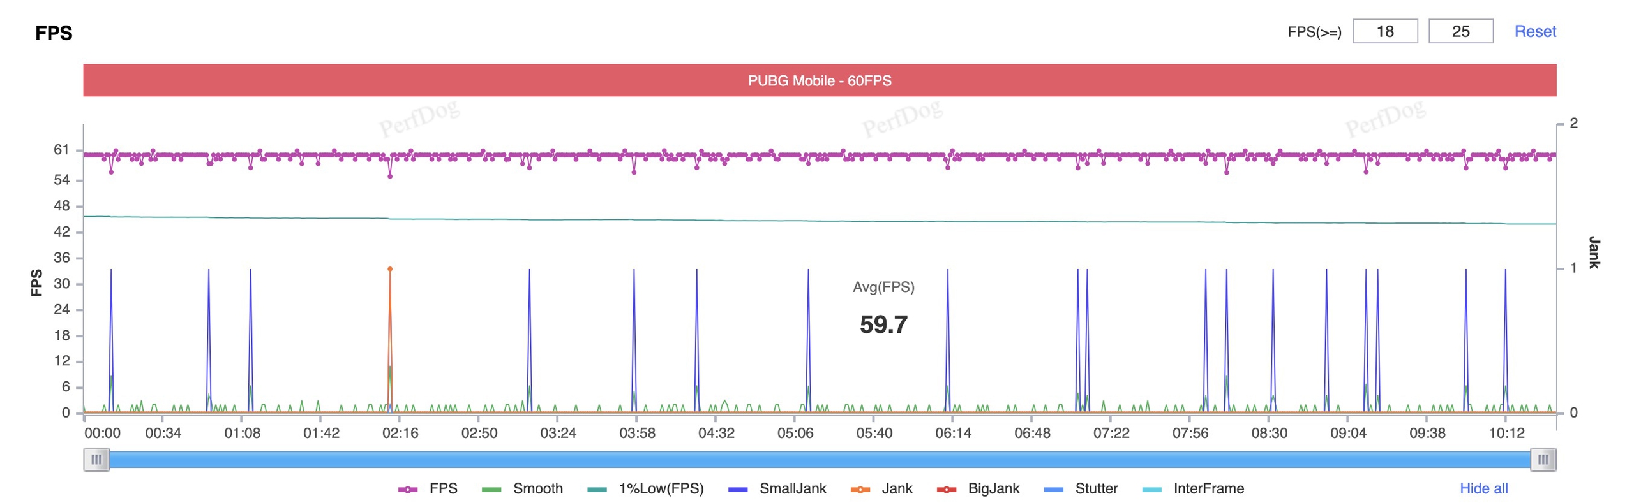Click the blue time range slider bar
Image resolution: width=1634 pixels, height=503 pixels.
[820, 459]
